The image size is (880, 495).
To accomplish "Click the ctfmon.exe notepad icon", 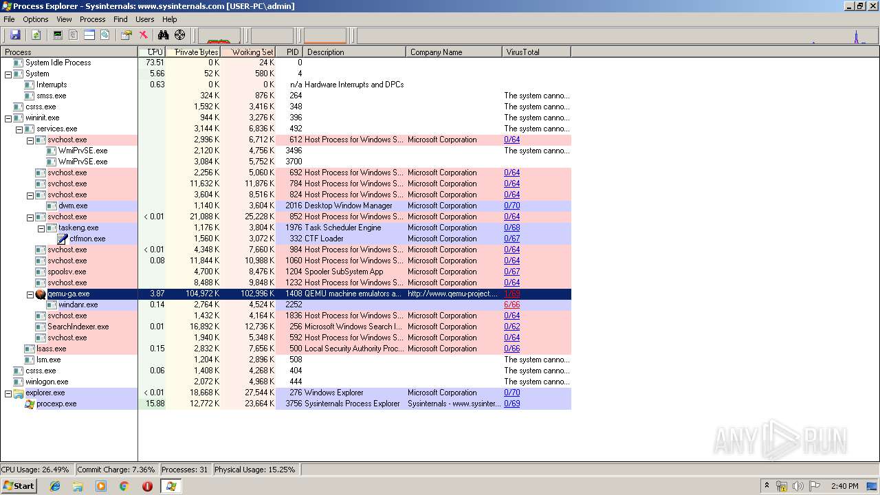I will tap(63, 239).
